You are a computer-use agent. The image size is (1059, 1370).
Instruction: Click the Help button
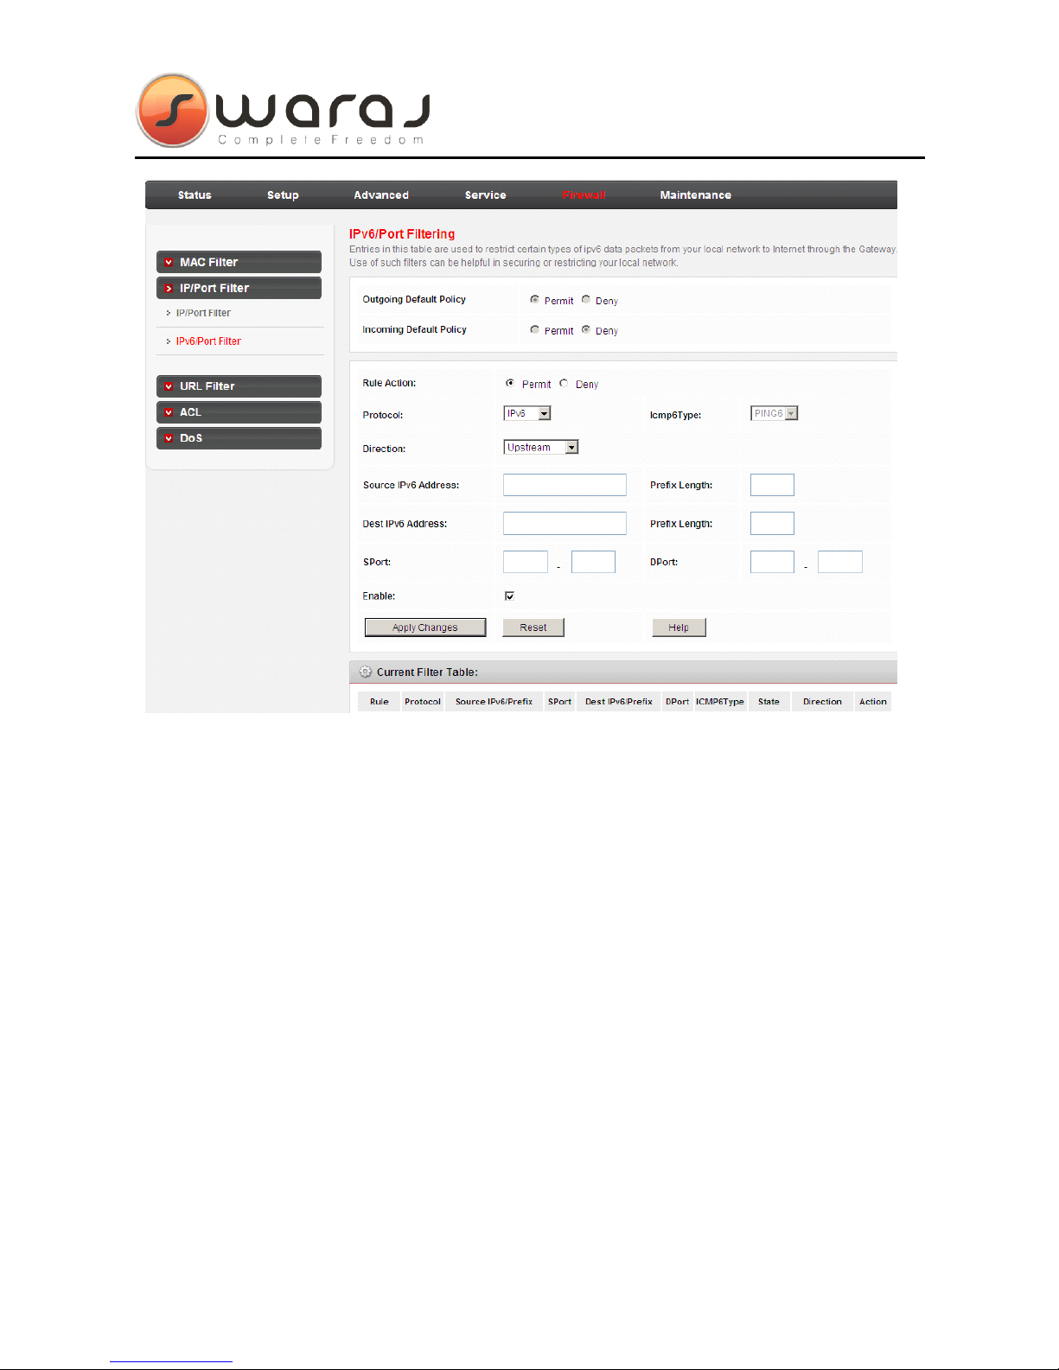[679, 628]
